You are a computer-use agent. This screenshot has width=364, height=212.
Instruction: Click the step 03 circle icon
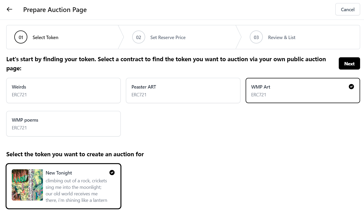256,37
